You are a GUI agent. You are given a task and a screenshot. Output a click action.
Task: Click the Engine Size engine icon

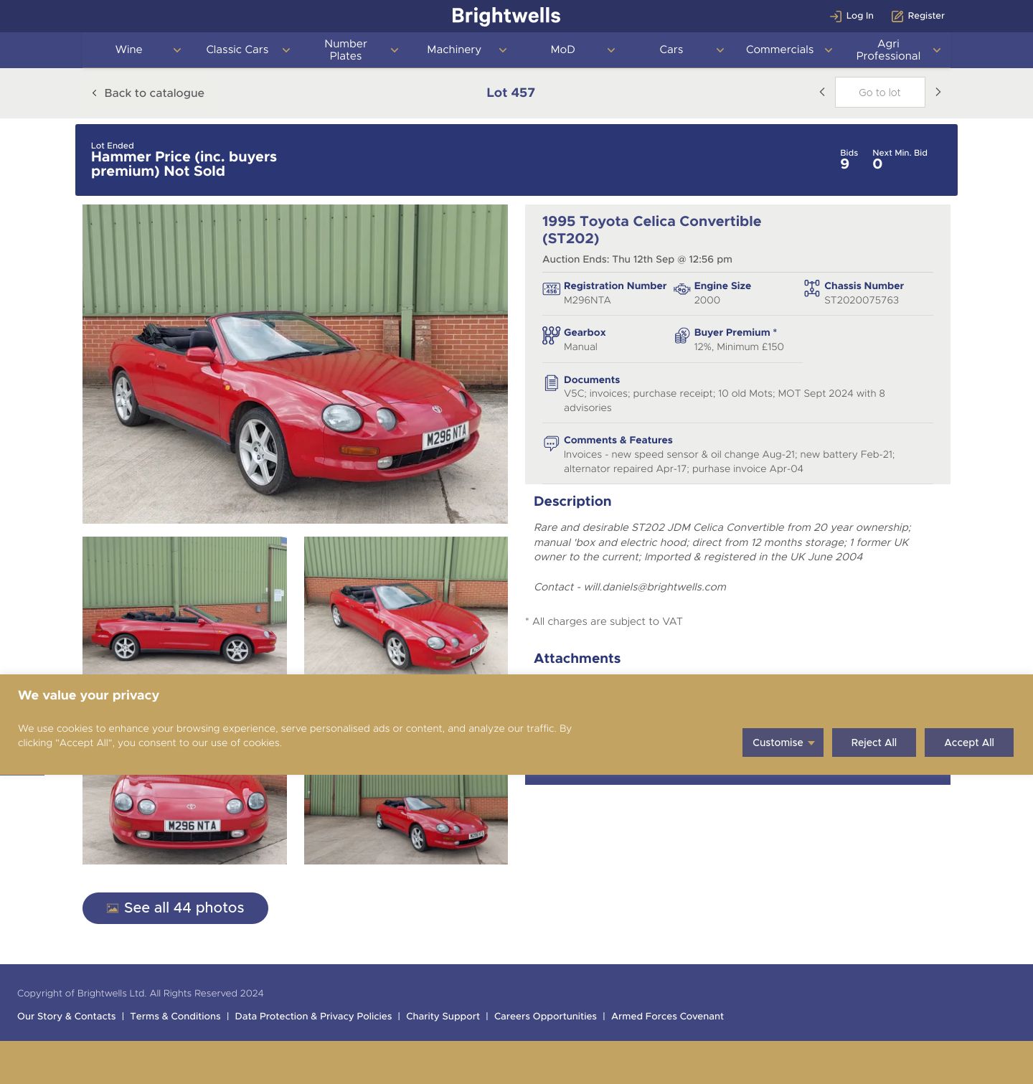click(x=681, y=289)
